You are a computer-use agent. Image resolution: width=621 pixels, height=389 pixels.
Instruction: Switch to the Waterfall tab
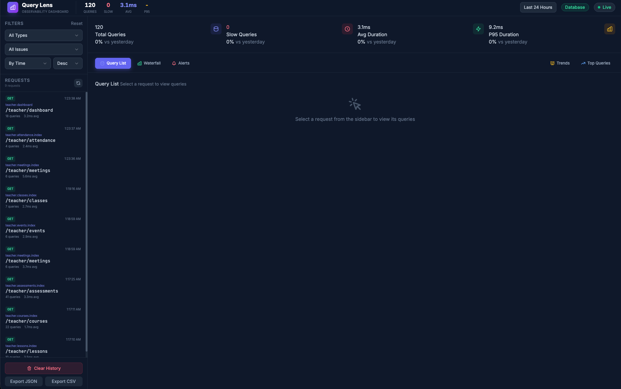149,63
